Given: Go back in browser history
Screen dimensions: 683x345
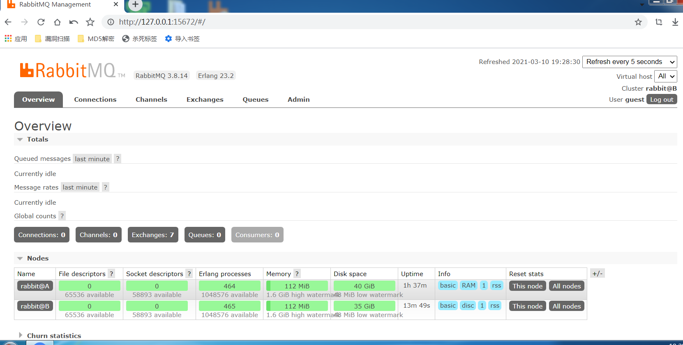Looking at the screenshot, I should (x=8, y=22).
